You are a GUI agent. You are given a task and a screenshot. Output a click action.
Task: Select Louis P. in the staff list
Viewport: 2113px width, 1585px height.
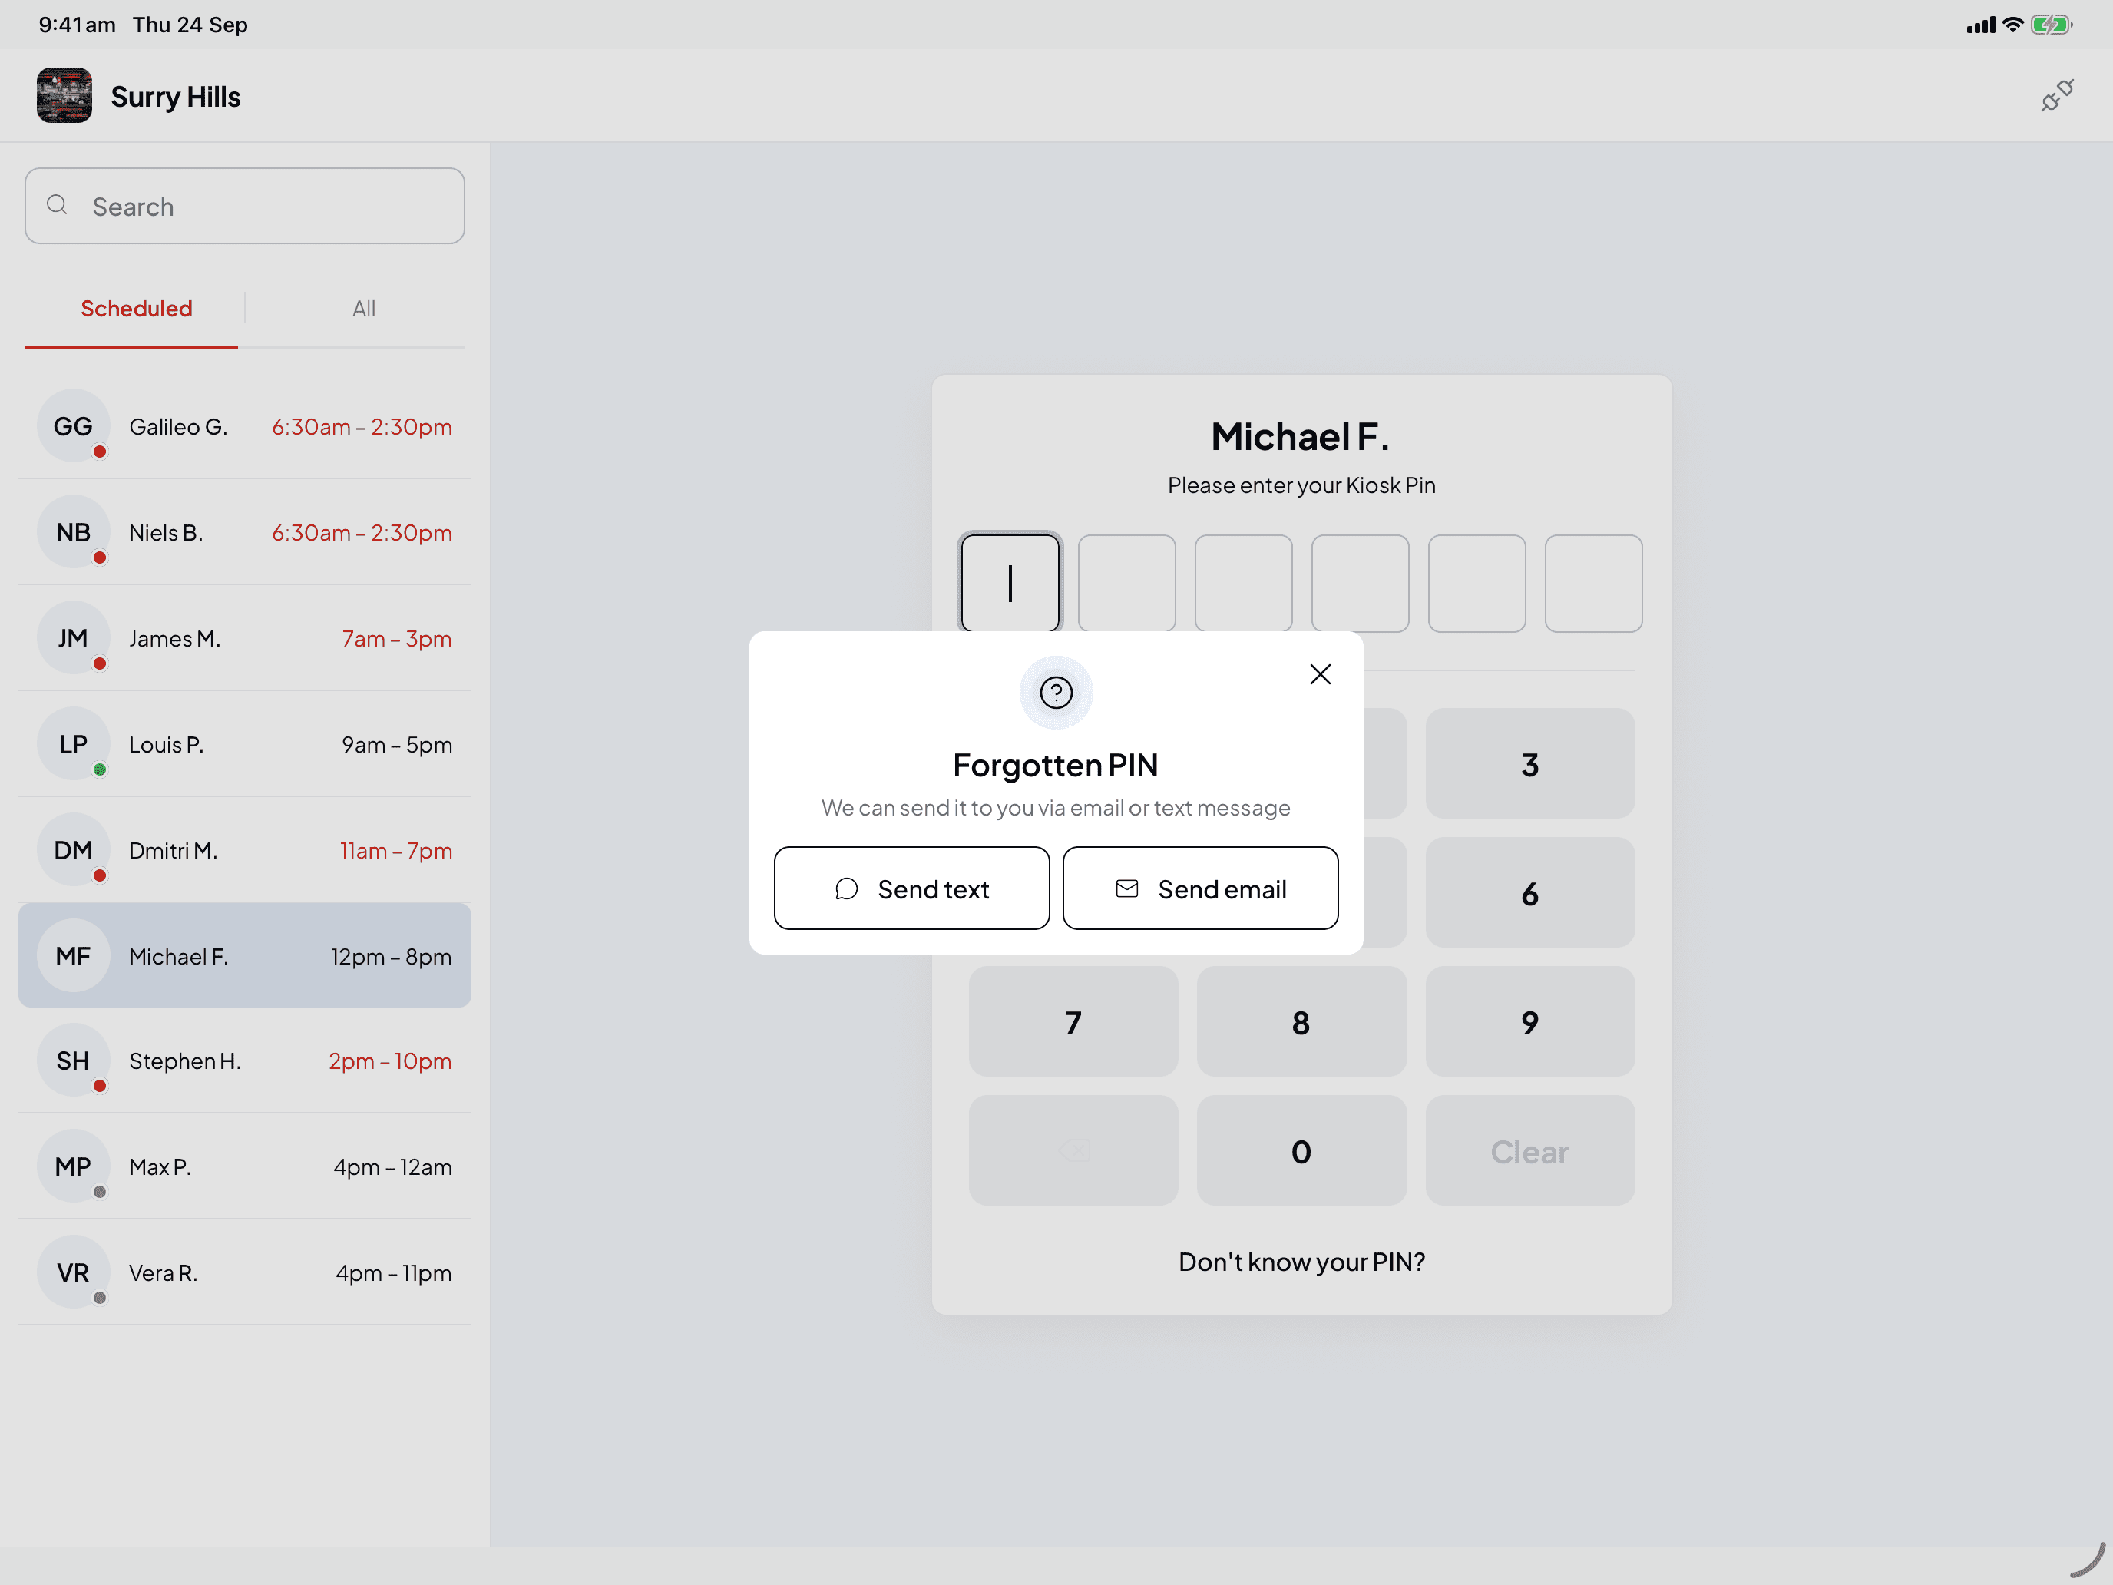point(244,744)
